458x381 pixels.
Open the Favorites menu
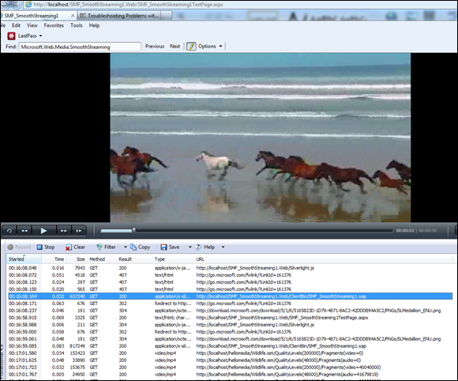[54, 25]
